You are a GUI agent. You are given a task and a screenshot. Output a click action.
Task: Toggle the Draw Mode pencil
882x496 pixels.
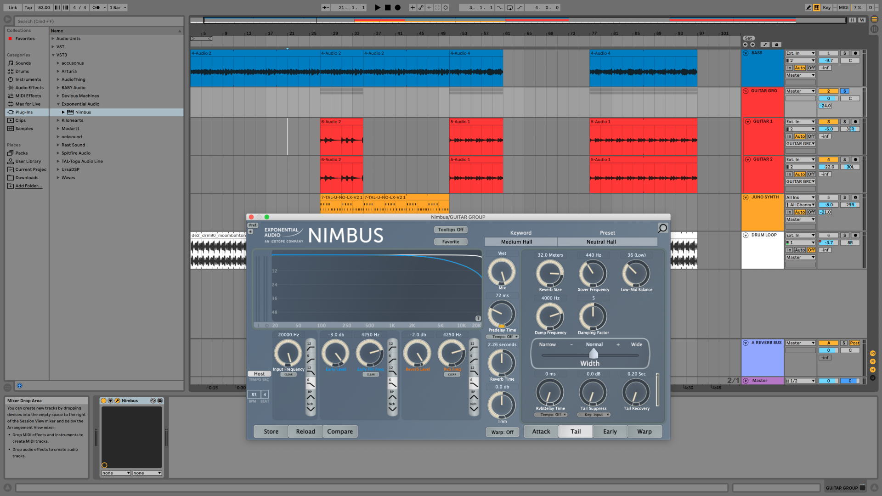pos(808,7)
